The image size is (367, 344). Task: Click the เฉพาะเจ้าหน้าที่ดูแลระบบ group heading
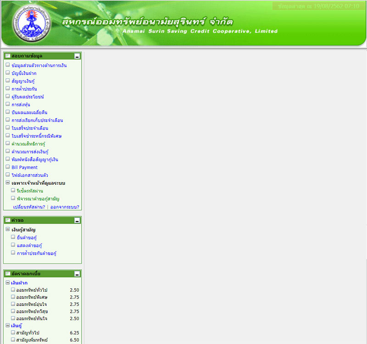tap(39, 183)
